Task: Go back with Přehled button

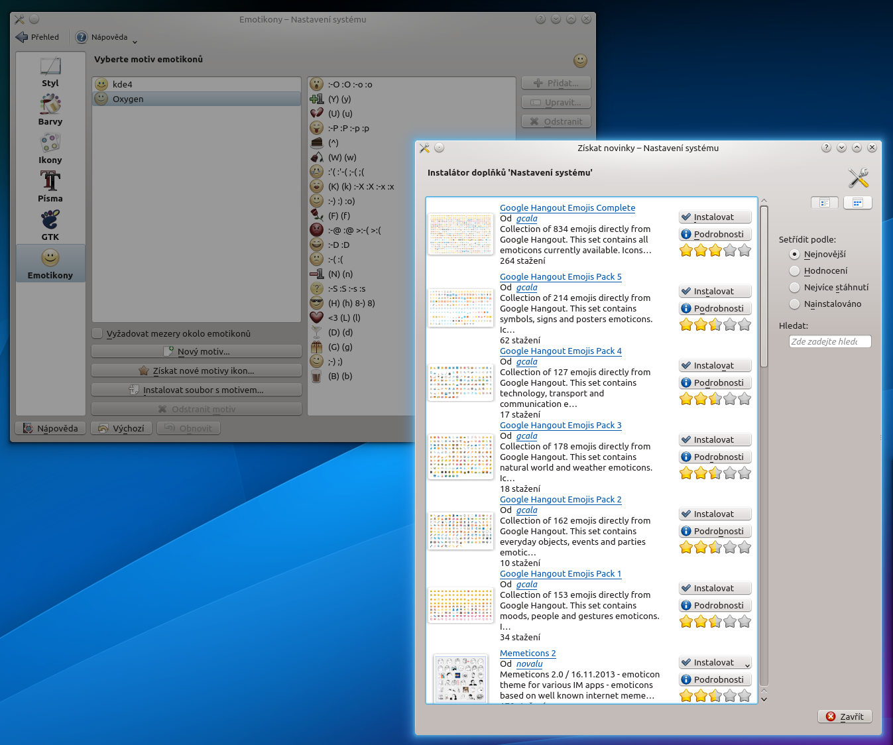Action: (x=37, y=37)
